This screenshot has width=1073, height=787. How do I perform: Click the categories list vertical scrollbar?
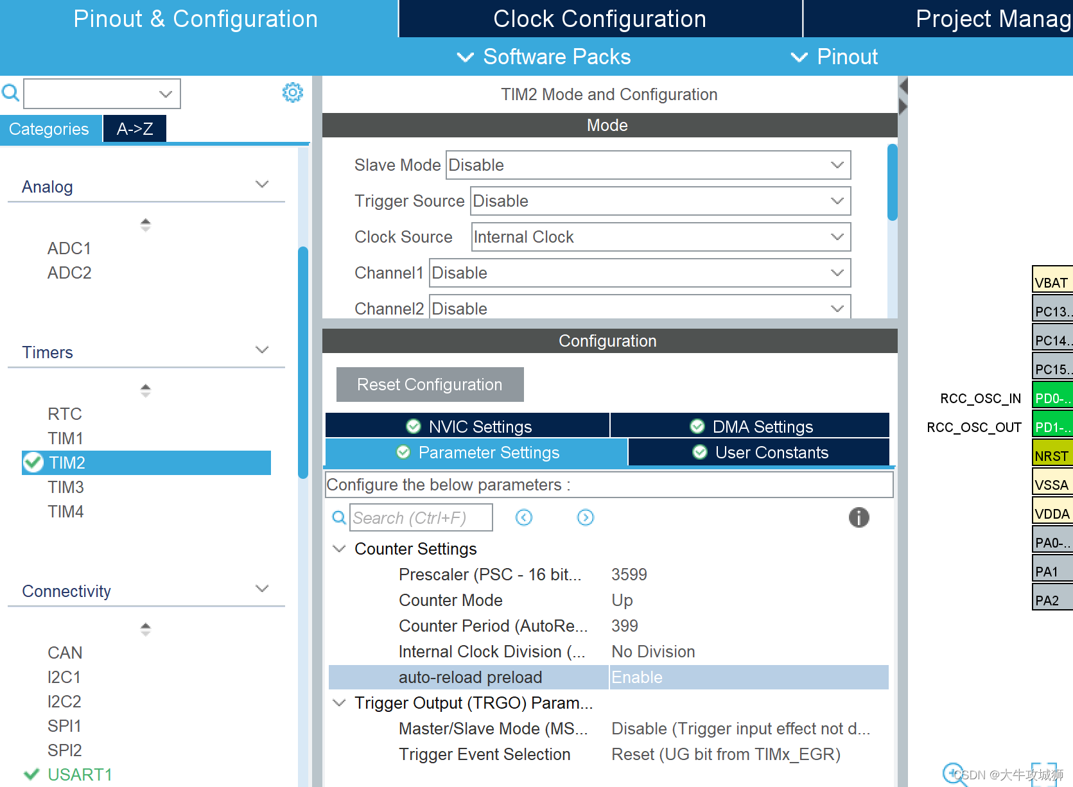click(303, 363)
